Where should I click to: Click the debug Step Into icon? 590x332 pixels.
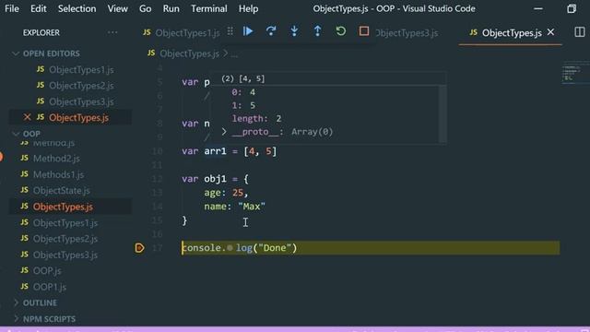[294, 31]
